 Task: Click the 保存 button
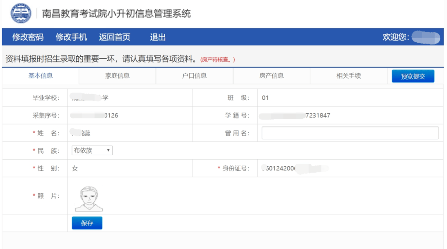[x=87, y=223]
